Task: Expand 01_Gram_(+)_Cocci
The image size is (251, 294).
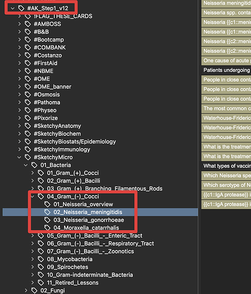Action: pos(32,173)
